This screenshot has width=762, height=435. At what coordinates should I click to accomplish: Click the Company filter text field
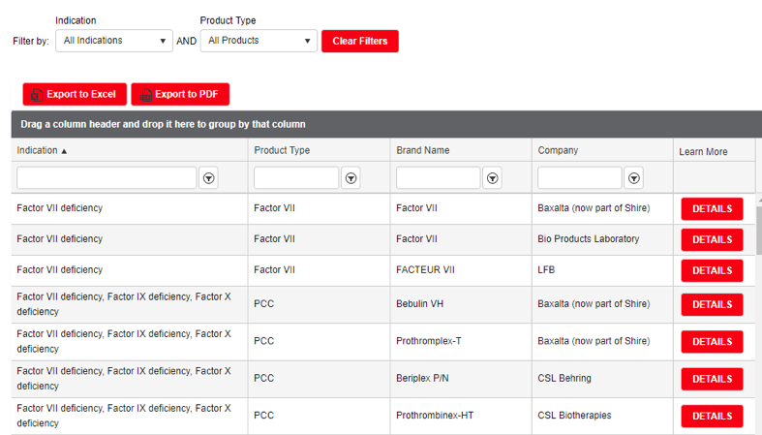pyautogui.click(x=580, y=178)
